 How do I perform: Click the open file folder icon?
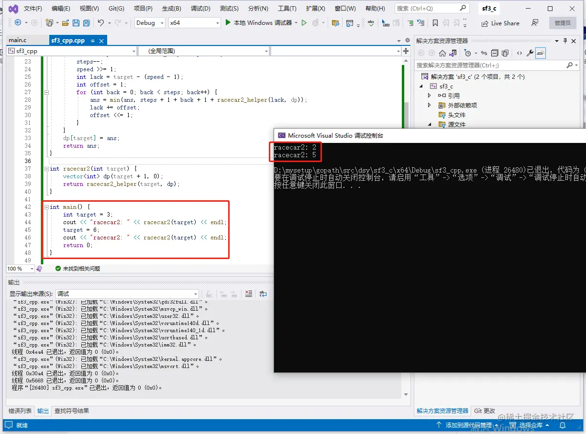65,22
